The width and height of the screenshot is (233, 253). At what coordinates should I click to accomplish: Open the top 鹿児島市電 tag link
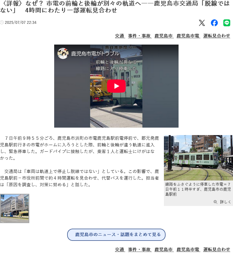pyautogui.click(x=188, y=36)
